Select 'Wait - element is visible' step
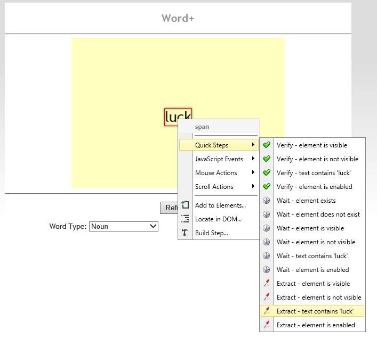 312,228
